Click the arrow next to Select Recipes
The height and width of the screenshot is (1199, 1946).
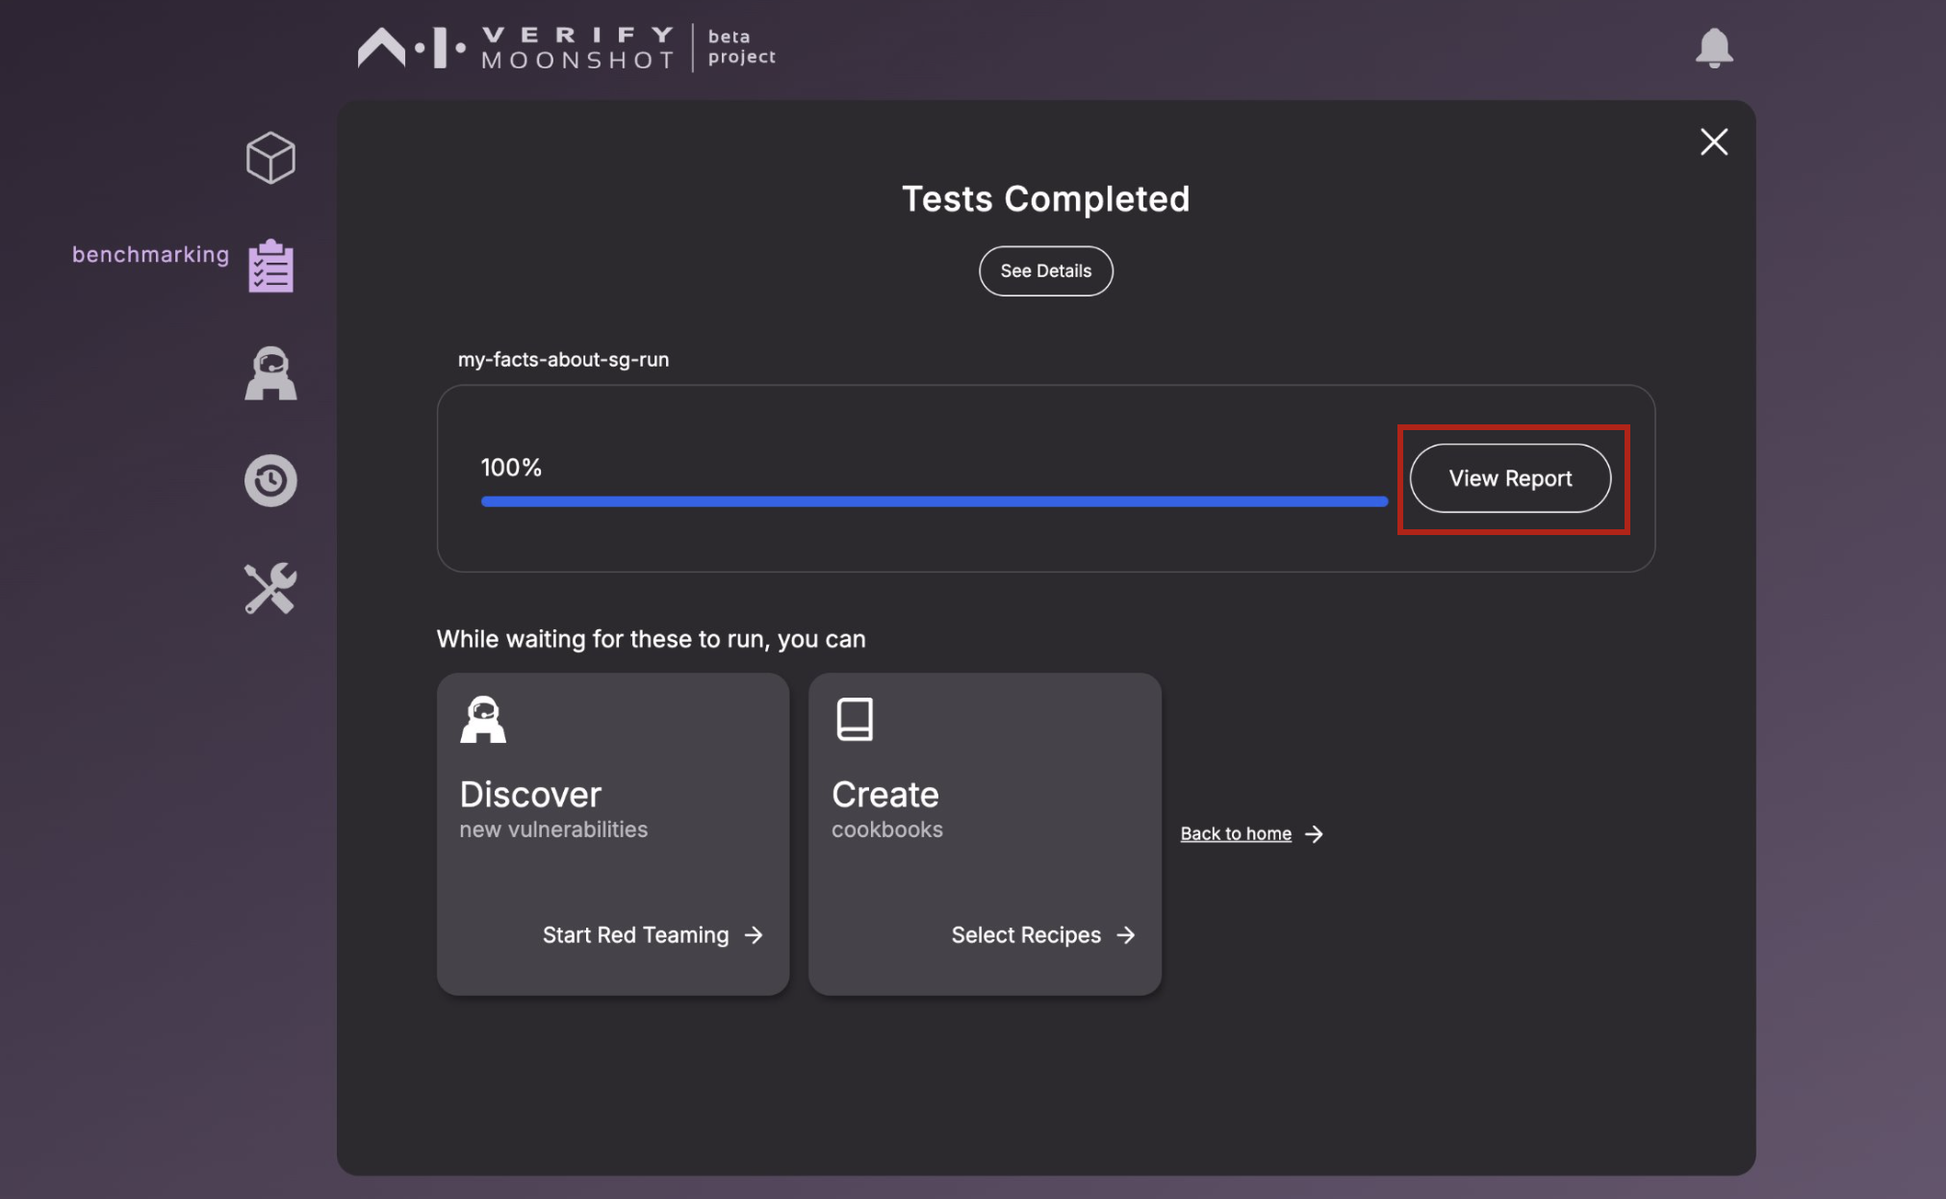[x=1126, y=935]
